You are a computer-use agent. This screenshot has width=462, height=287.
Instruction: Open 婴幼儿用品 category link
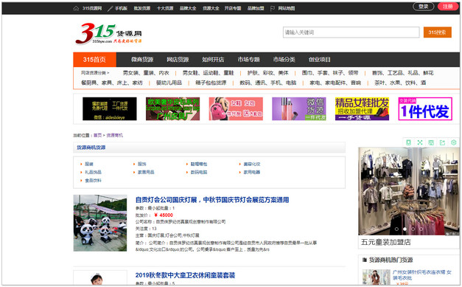[x=169, y=83]
